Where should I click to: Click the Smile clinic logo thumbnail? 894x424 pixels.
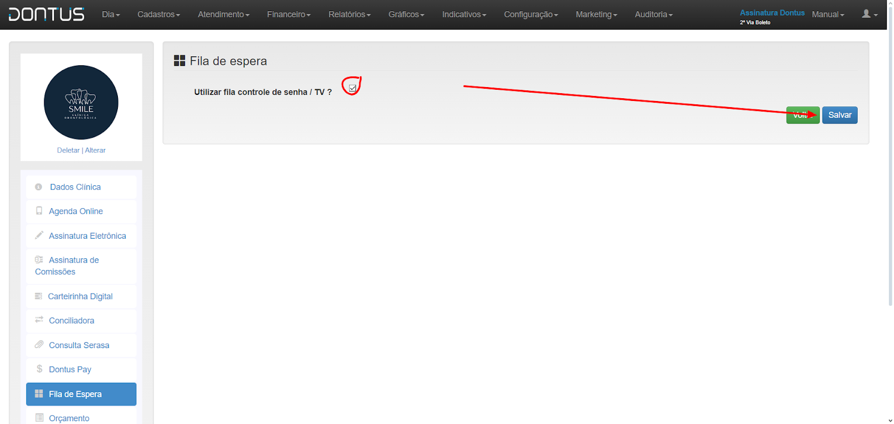tap(81, 102)
